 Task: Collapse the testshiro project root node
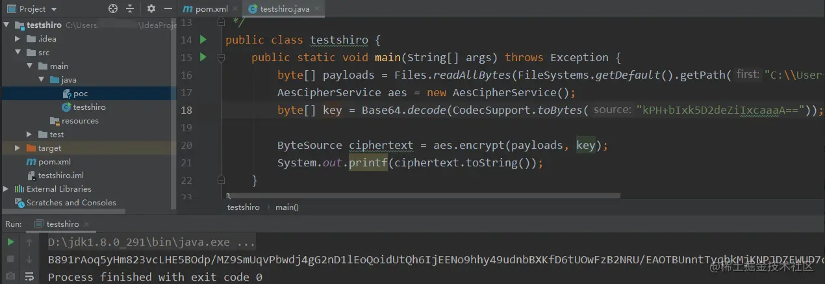click(x=6, y=25)
